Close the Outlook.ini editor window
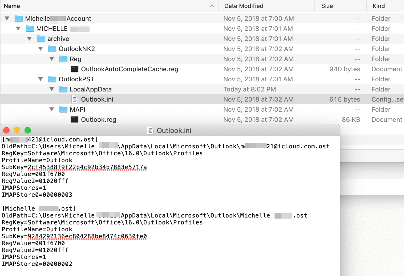 (6, 130)
